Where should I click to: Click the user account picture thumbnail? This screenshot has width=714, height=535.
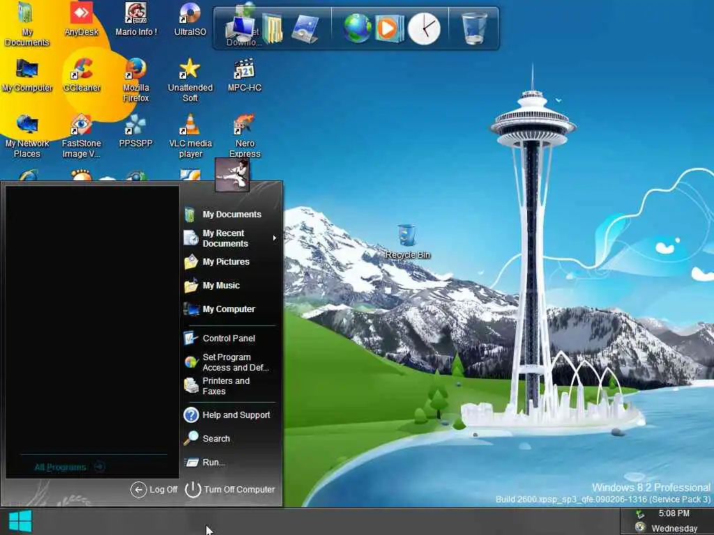[x=231, y=175]
